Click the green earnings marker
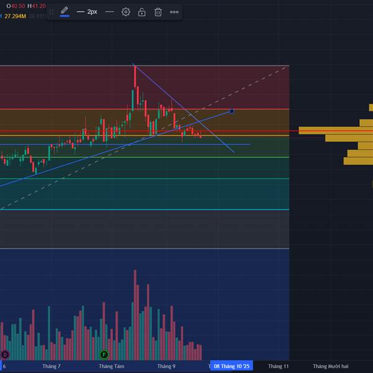 [104, 354]
